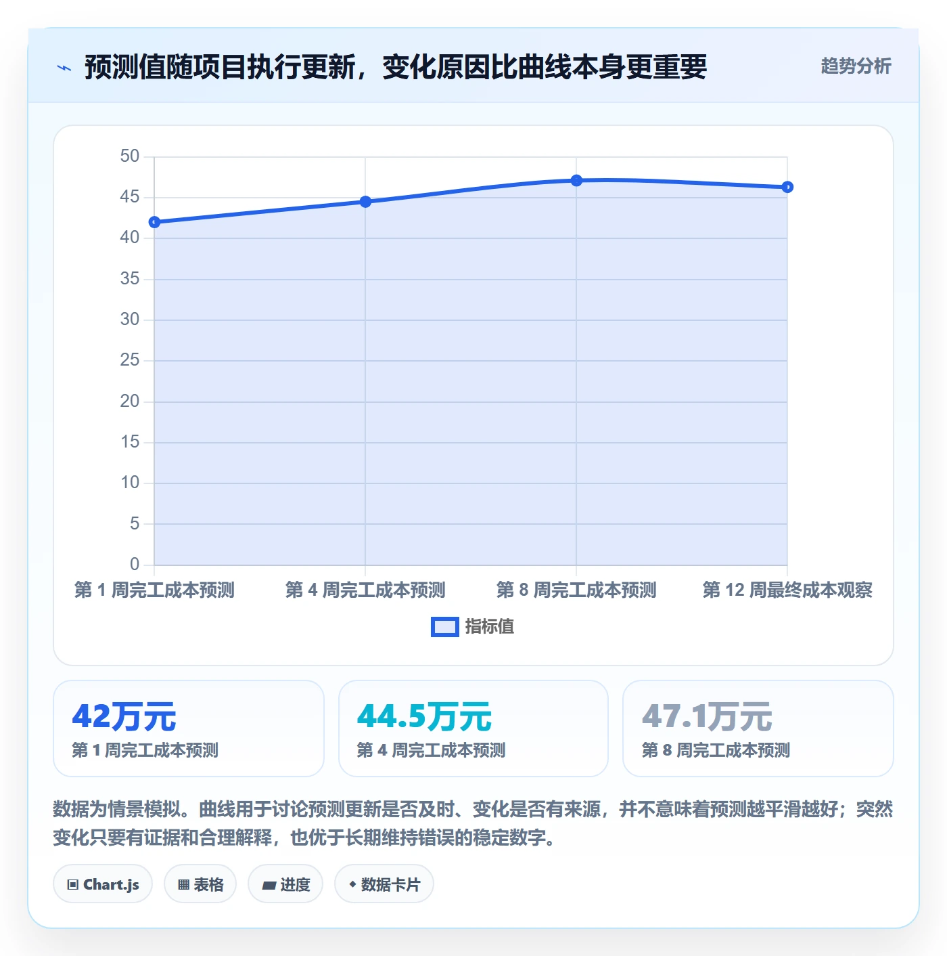Select the 第 1 周 data point on chart
The width and height of the screenshot is (947, 956).
154,222
